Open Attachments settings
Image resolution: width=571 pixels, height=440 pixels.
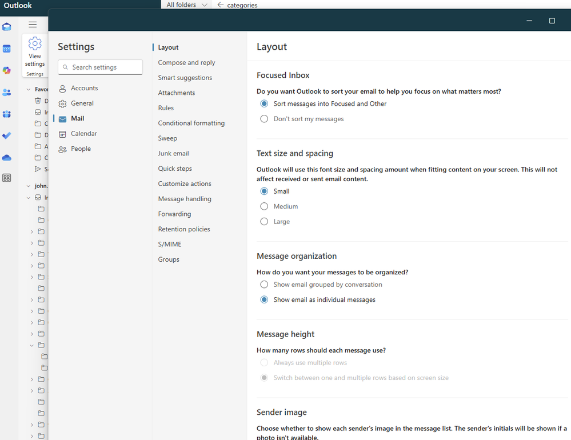[177, 93]
